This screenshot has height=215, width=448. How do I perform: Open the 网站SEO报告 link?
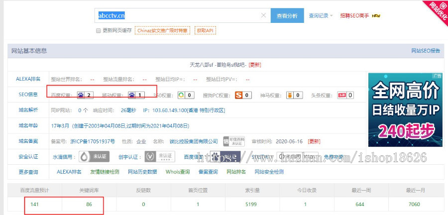pos(425,51)
